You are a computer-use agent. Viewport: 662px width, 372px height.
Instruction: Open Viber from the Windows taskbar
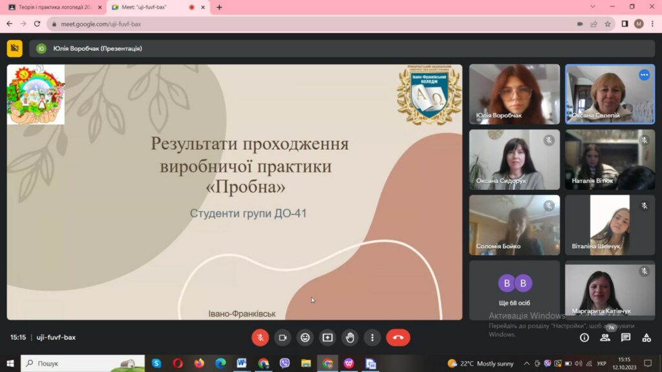284,364
